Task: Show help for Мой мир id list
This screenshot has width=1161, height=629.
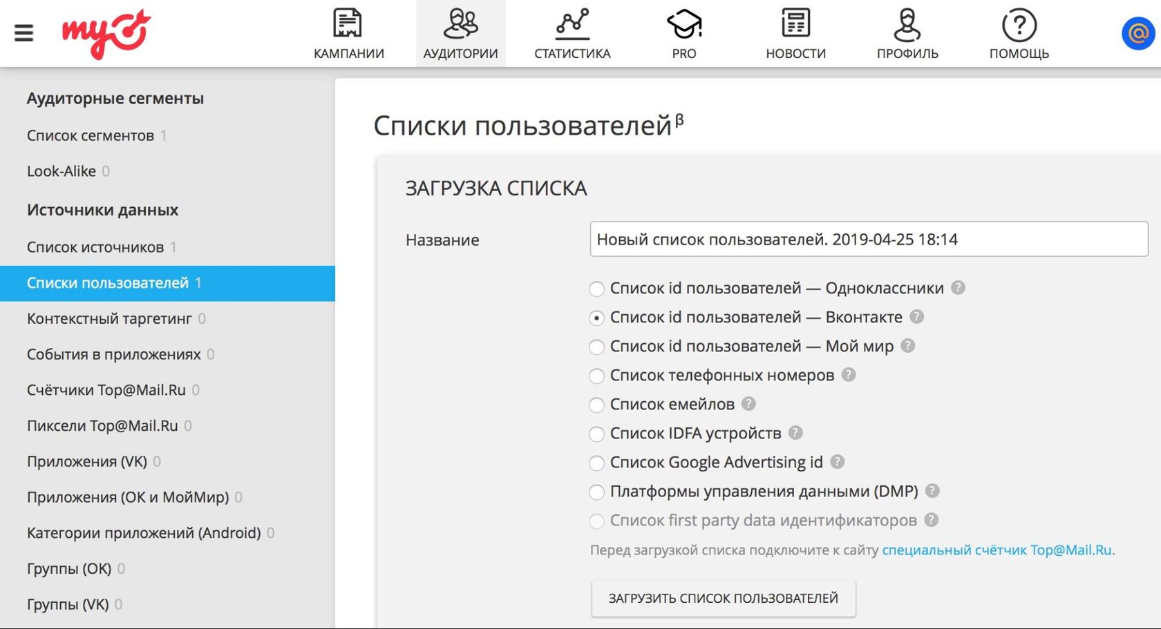Action: [908, 346]
